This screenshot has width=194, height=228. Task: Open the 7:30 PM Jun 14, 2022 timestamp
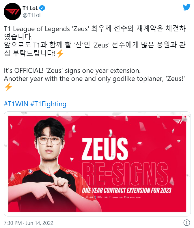pyautogui.click(x=29, y=223)
